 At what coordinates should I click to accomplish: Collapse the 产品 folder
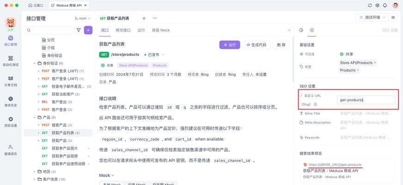tap(35, 117)
